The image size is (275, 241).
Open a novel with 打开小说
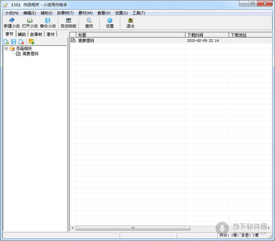click(x=30, y=23)
